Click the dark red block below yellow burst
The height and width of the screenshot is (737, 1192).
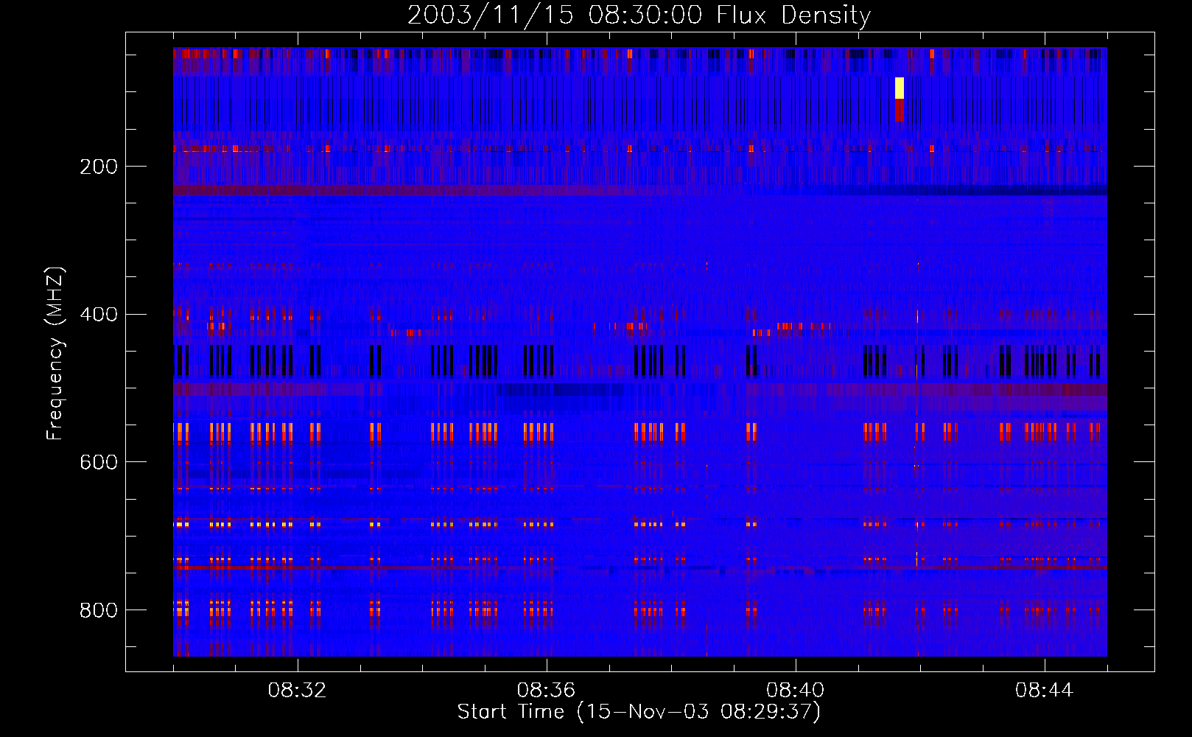pos(900,111)
